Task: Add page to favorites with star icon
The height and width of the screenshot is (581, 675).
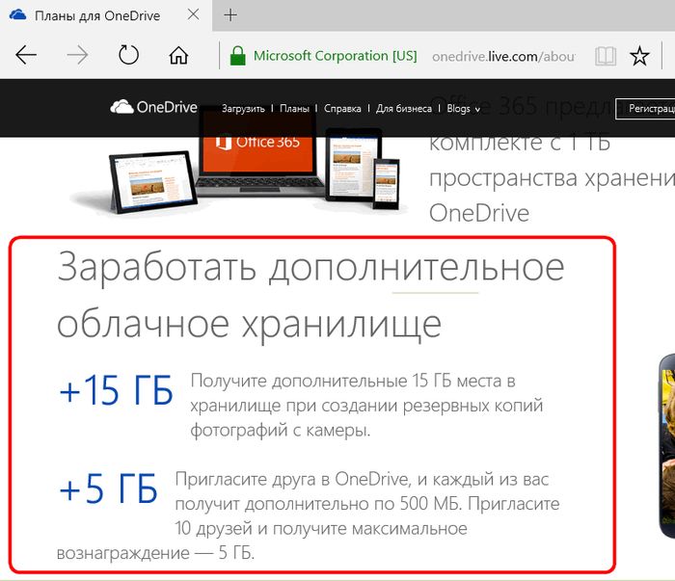Action: coord(639,56)
